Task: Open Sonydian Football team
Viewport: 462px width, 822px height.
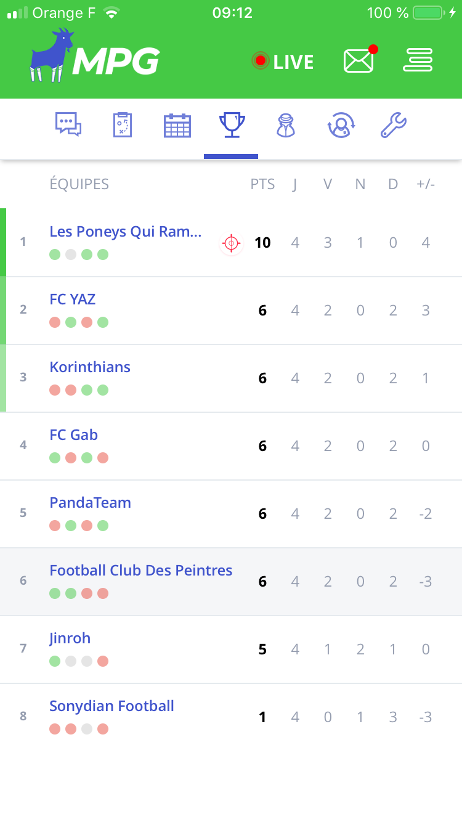Action: click(x=111, y=706)
